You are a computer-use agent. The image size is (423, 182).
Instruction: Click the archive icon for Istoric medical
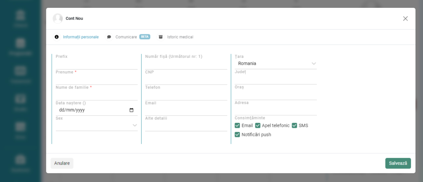(161, 37)
